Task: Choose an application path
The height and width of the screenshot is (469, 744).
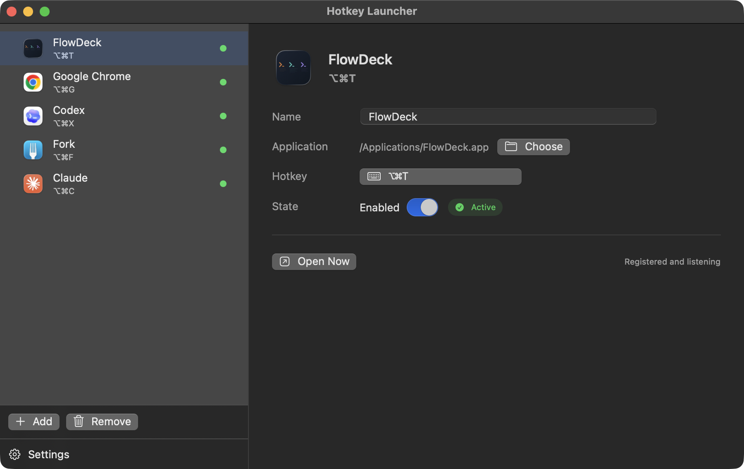Action: point(534,147)
